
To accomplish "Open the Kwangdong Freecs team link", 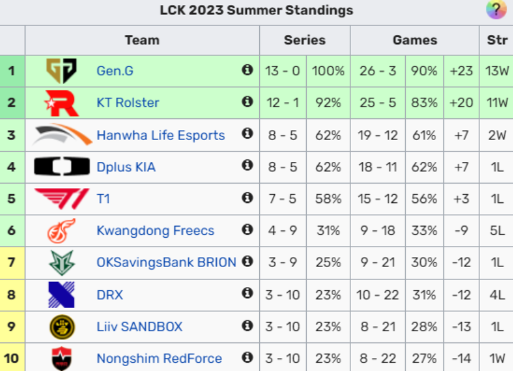I will pyautogui.click(x=155, y=231).
